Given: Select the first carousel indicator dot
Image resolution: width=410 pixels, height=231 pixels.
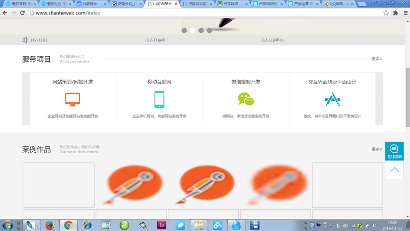Looking at the screenshot, I should (184, 30).
